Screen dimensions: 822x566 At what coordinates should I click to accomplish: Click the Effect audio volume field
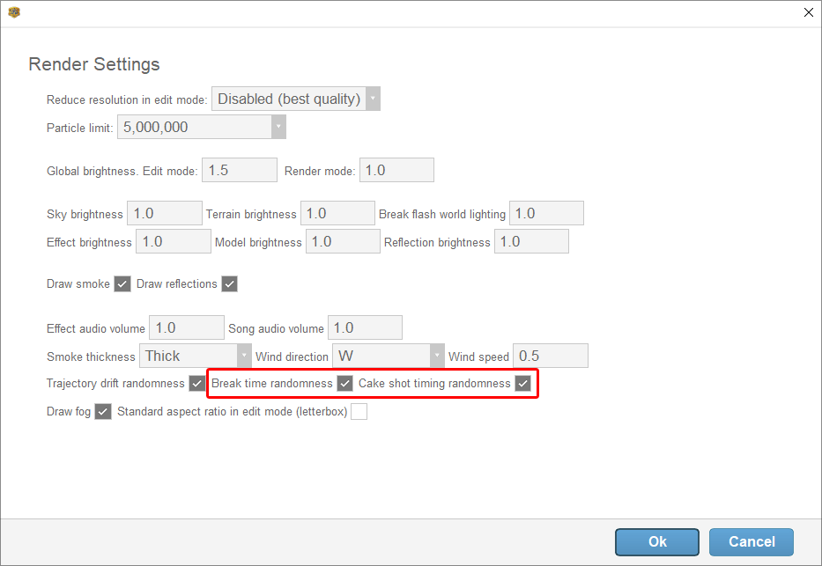(x=187, y=327)
